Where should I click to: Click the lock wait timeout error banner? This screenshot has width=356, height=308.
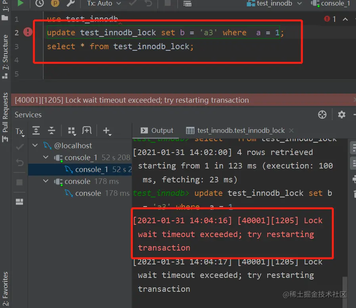coord(183,100)
